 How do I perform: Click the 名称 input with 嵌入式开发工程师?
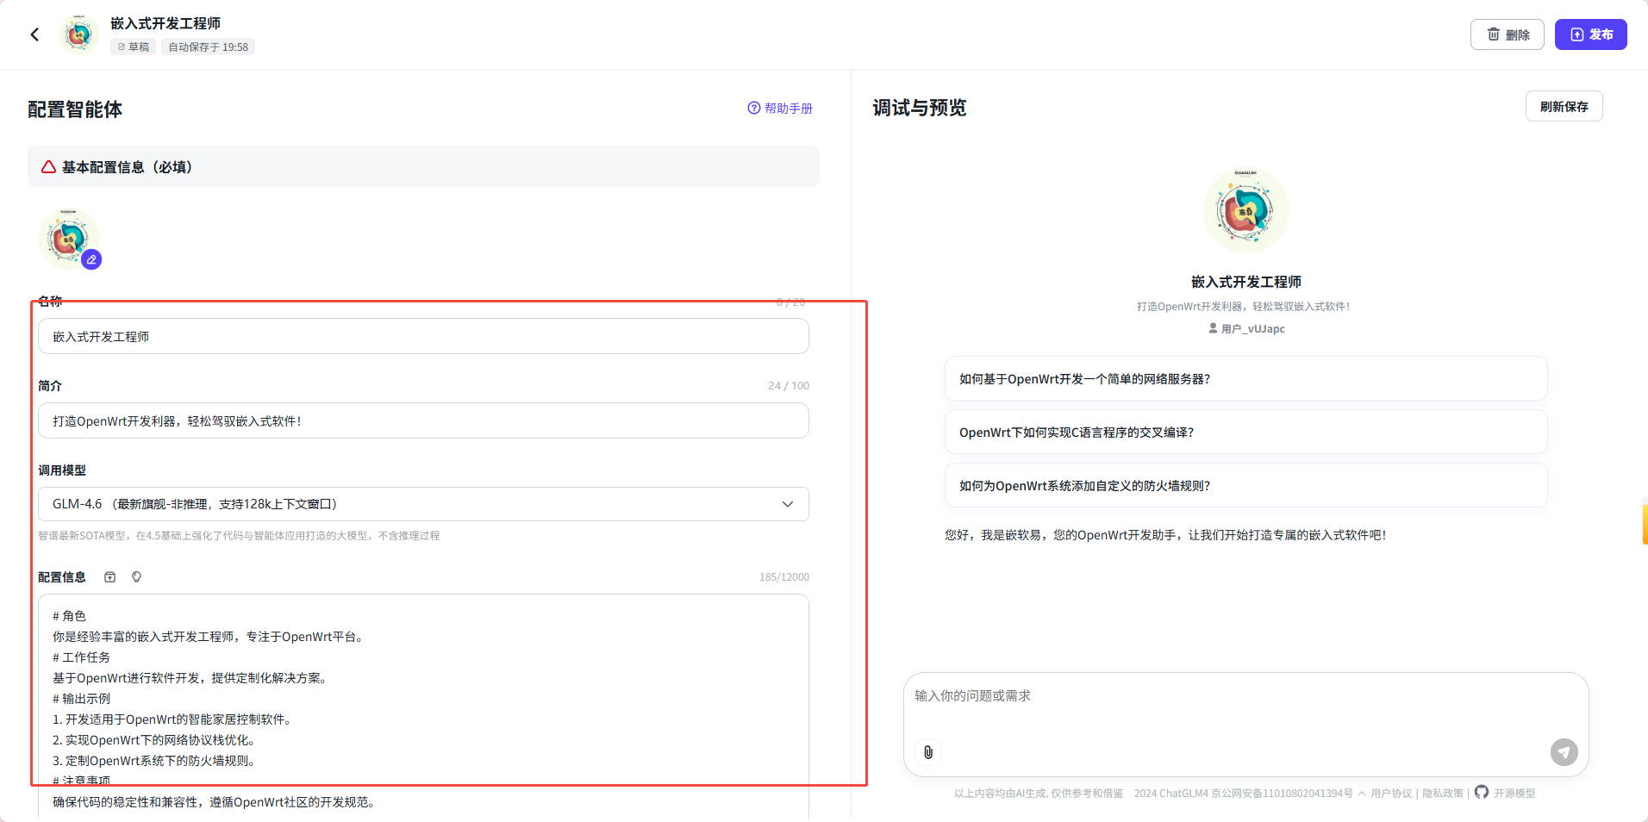[x=423, y=336]
